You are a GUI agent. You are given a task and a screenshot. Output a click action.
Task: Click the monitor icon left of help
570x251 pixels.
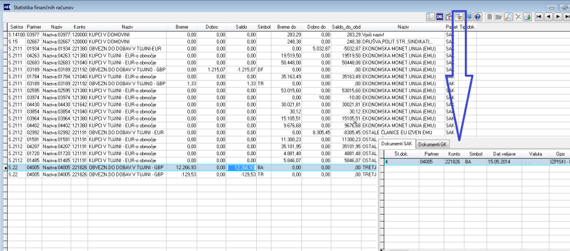pyautogui.click(x=468, y=16)
